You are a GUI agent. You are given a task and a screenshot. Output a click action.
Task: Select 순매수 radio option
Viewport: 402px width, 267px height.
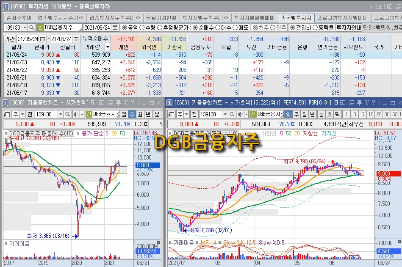pyautogui.click(x=195, y=28)
